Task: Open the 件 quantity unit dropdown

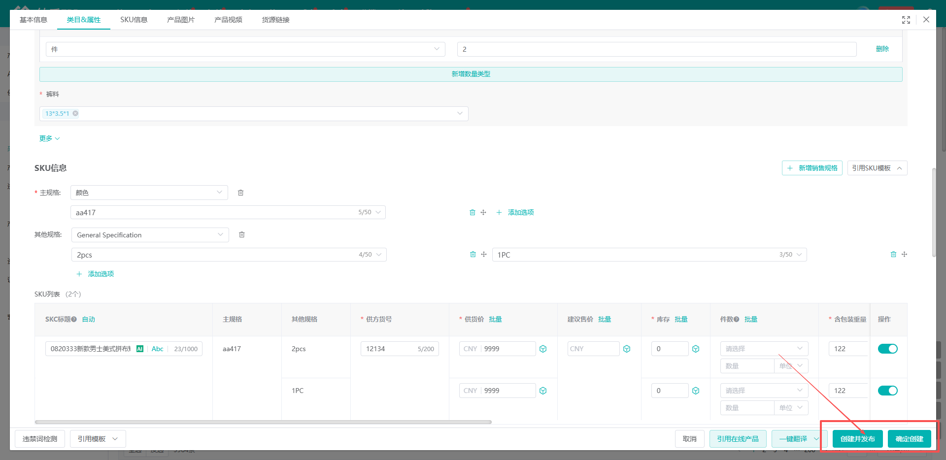Action: tap(245, 49)
